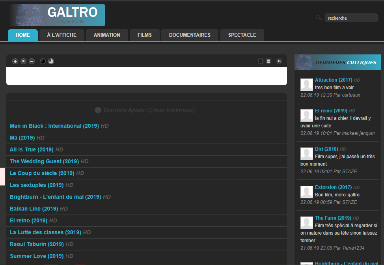Click the left-right width toggle icon
Image resolution: width=384 pixels, height=265 pixels.
[x=279, y=61]
